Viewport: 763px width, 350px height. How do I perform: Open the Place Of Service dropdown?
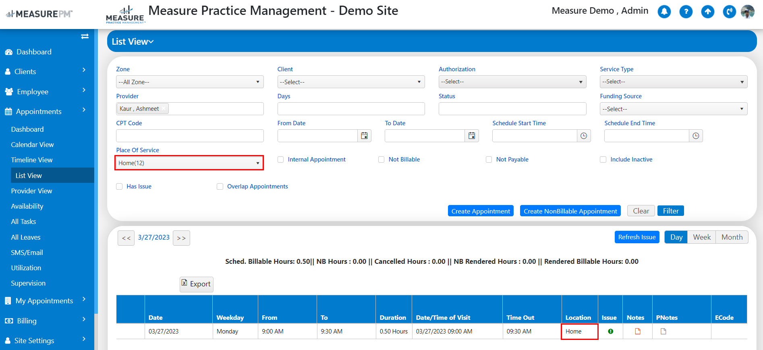click(189, 163)
